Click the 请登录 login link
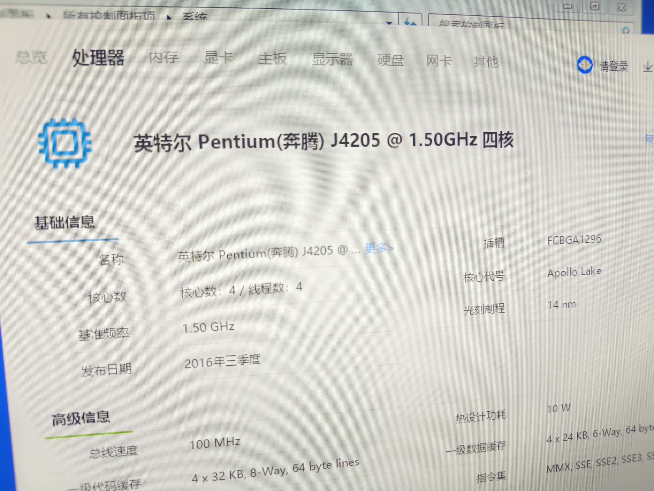Image resolution: width=654 pixels, height=491 pixels. 613,66
